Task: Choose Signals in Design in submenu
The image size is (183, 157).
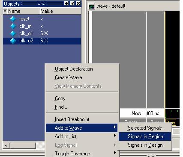Action: 145,145
